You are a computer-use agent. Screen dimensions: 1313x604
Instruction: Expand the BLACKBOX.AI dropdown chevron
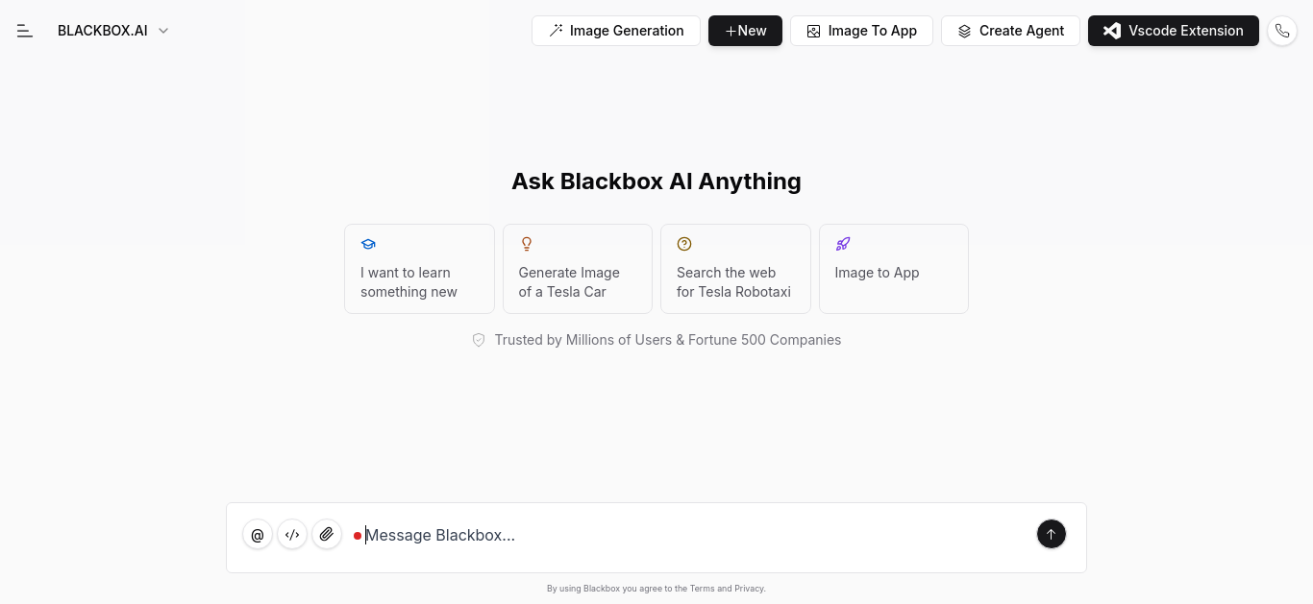point(163,31)
